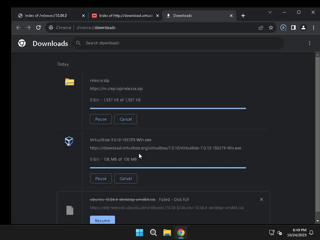
Task: Remove the failed ubuntu ISO entry from the list
Action: (262, 199)
